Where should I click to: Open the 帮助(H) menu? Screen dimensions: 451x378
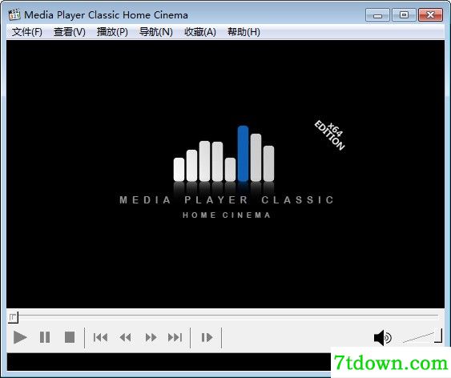(244, 32)
